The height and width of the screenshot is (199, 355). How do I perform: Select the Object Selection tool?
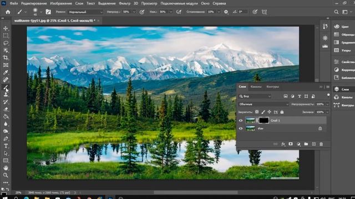6,50
